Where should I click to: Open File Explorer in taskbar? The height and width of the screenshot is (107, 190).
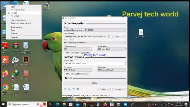coord(64,104)
